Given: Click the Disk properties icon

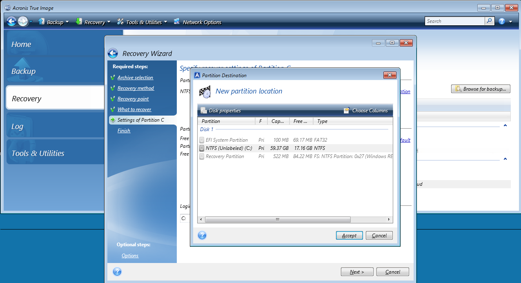Looking at the screenshot, I should (204, 110).
